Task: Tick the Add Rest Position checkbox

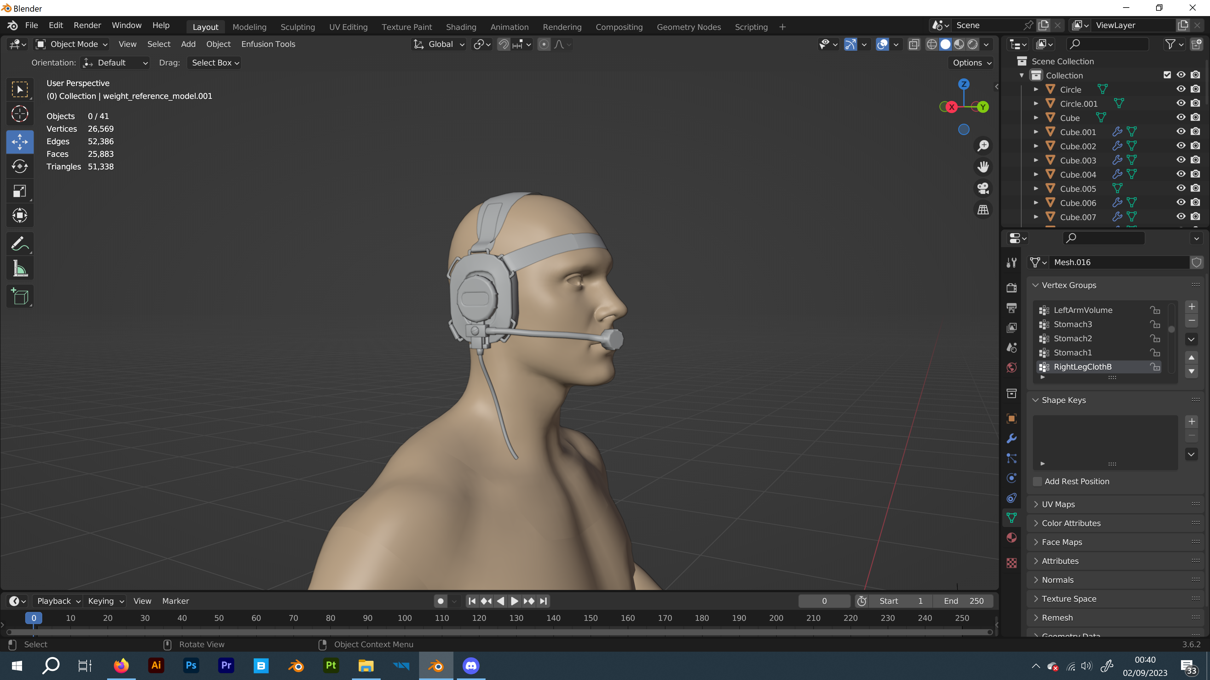Action: pyautogui.click(x=1038, y=481)
